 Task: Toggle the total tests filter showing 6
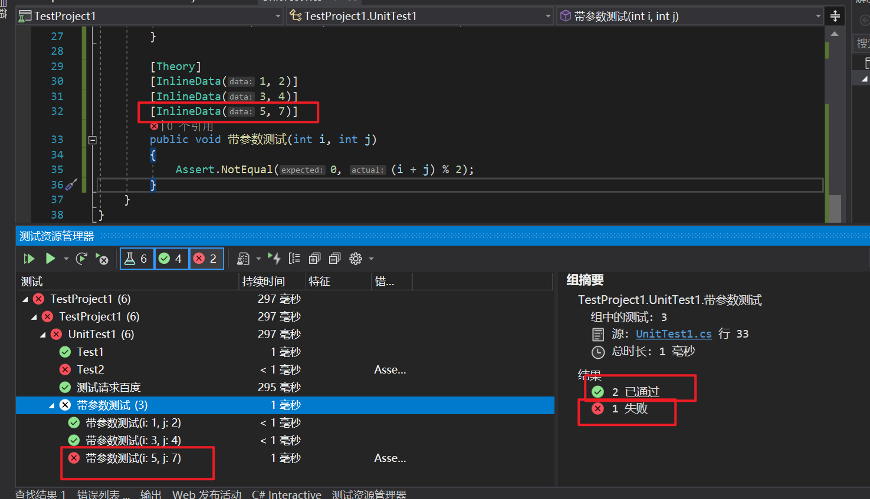tap(137, 259)
